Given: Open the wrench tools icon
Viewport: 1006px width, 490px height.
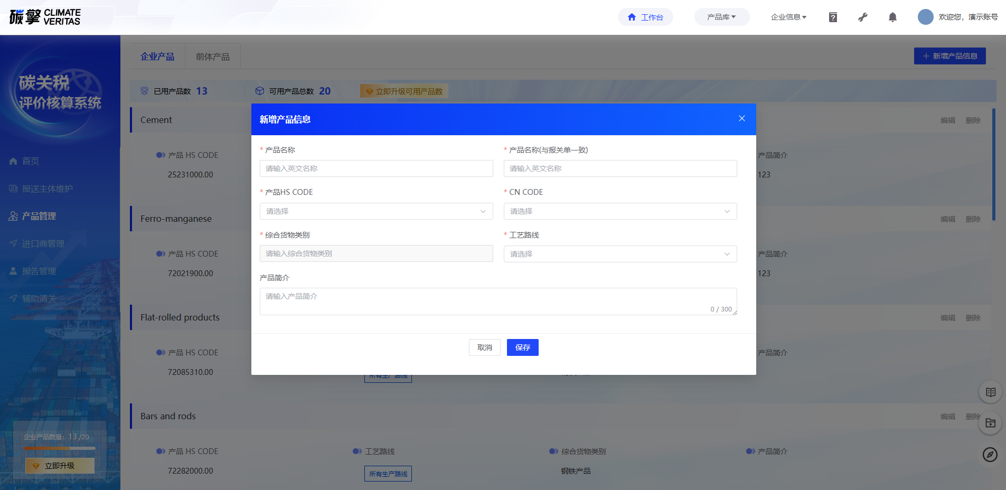Looking at the screenshot, I should [863, 17].
